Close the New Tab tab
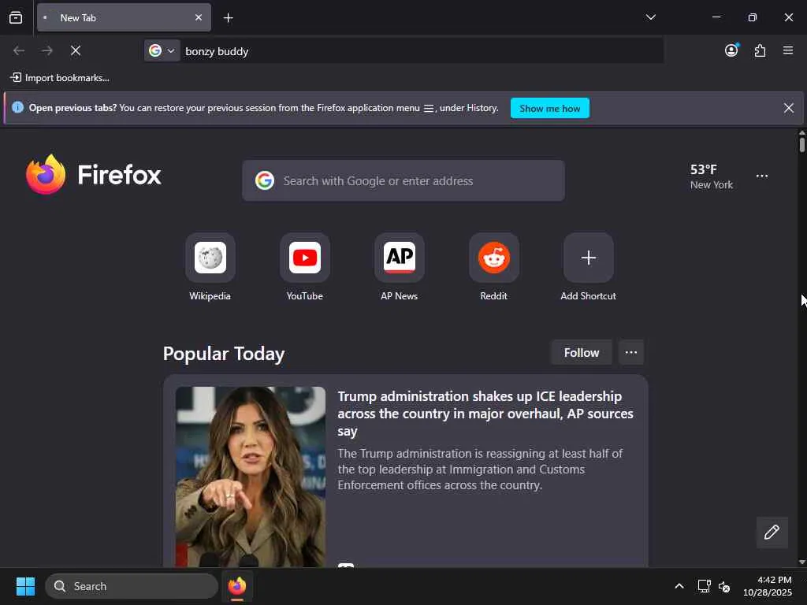The width and height of the screenshot is (807, 605). 198,17
